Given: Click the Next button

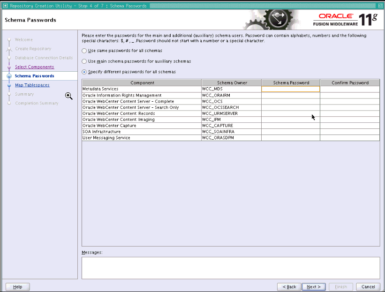Looking at the screenshot, I should (x=314, y=286).
